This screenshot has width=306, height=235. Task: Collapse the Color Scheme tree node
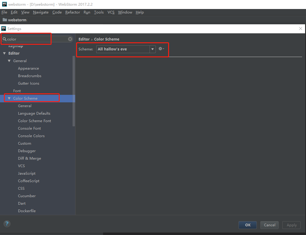tap(9, 98)
